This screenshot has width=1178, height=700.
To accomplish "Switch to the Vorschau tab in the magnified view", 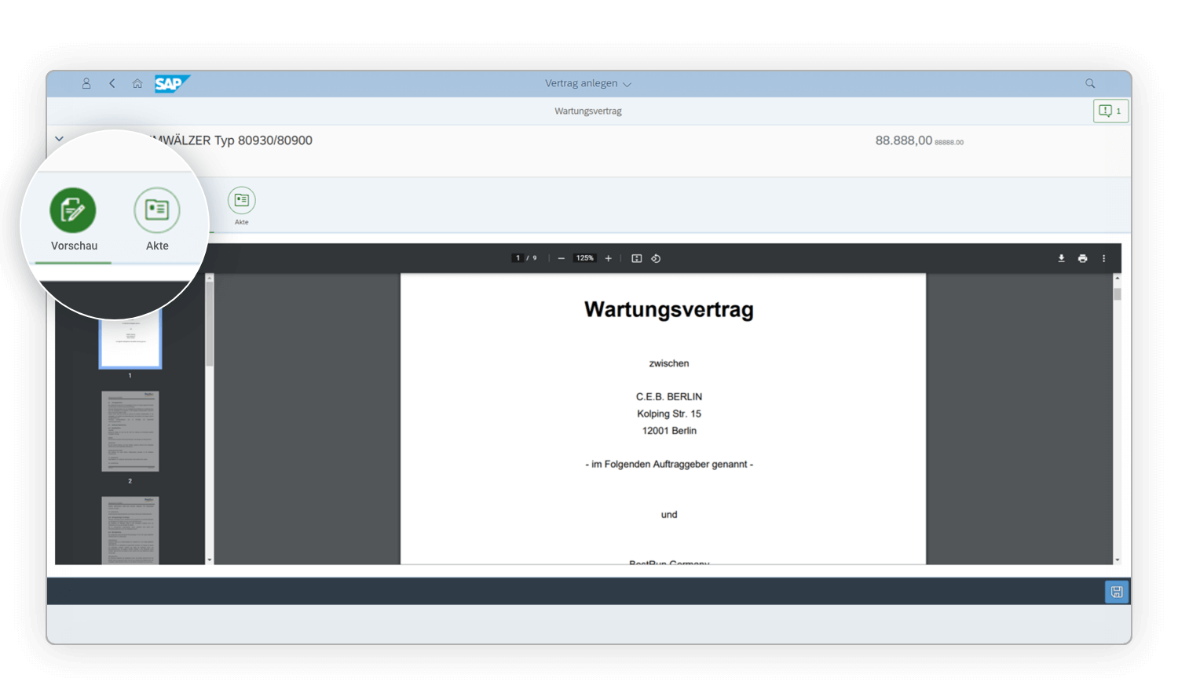I will click(74, 221).
